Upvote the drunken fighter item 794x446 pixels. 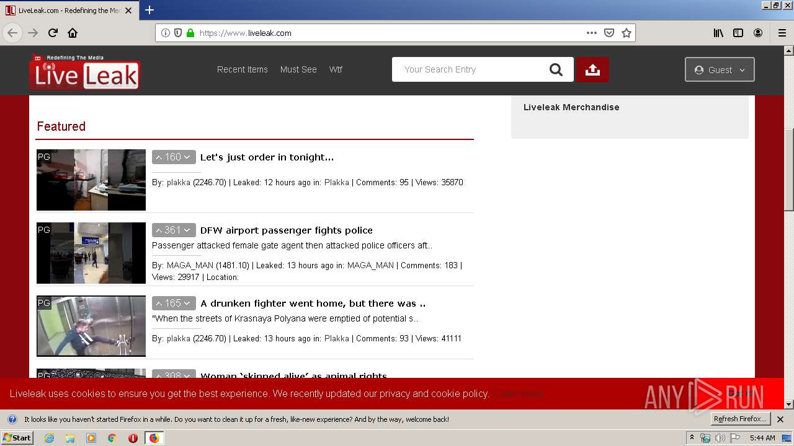[159, 304]
